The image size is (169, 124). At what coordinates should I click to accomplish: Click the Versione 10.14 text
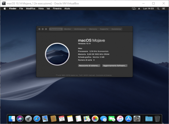84,44
